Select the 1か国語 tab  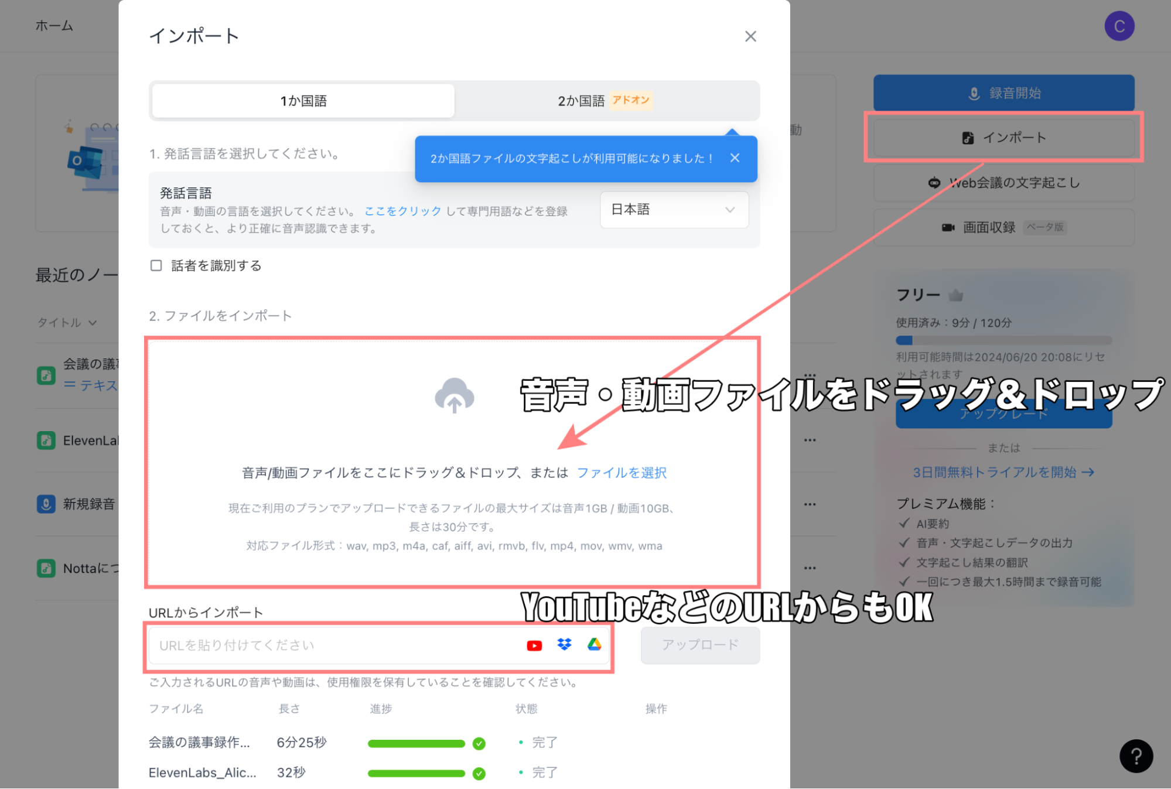click(303, 101)
